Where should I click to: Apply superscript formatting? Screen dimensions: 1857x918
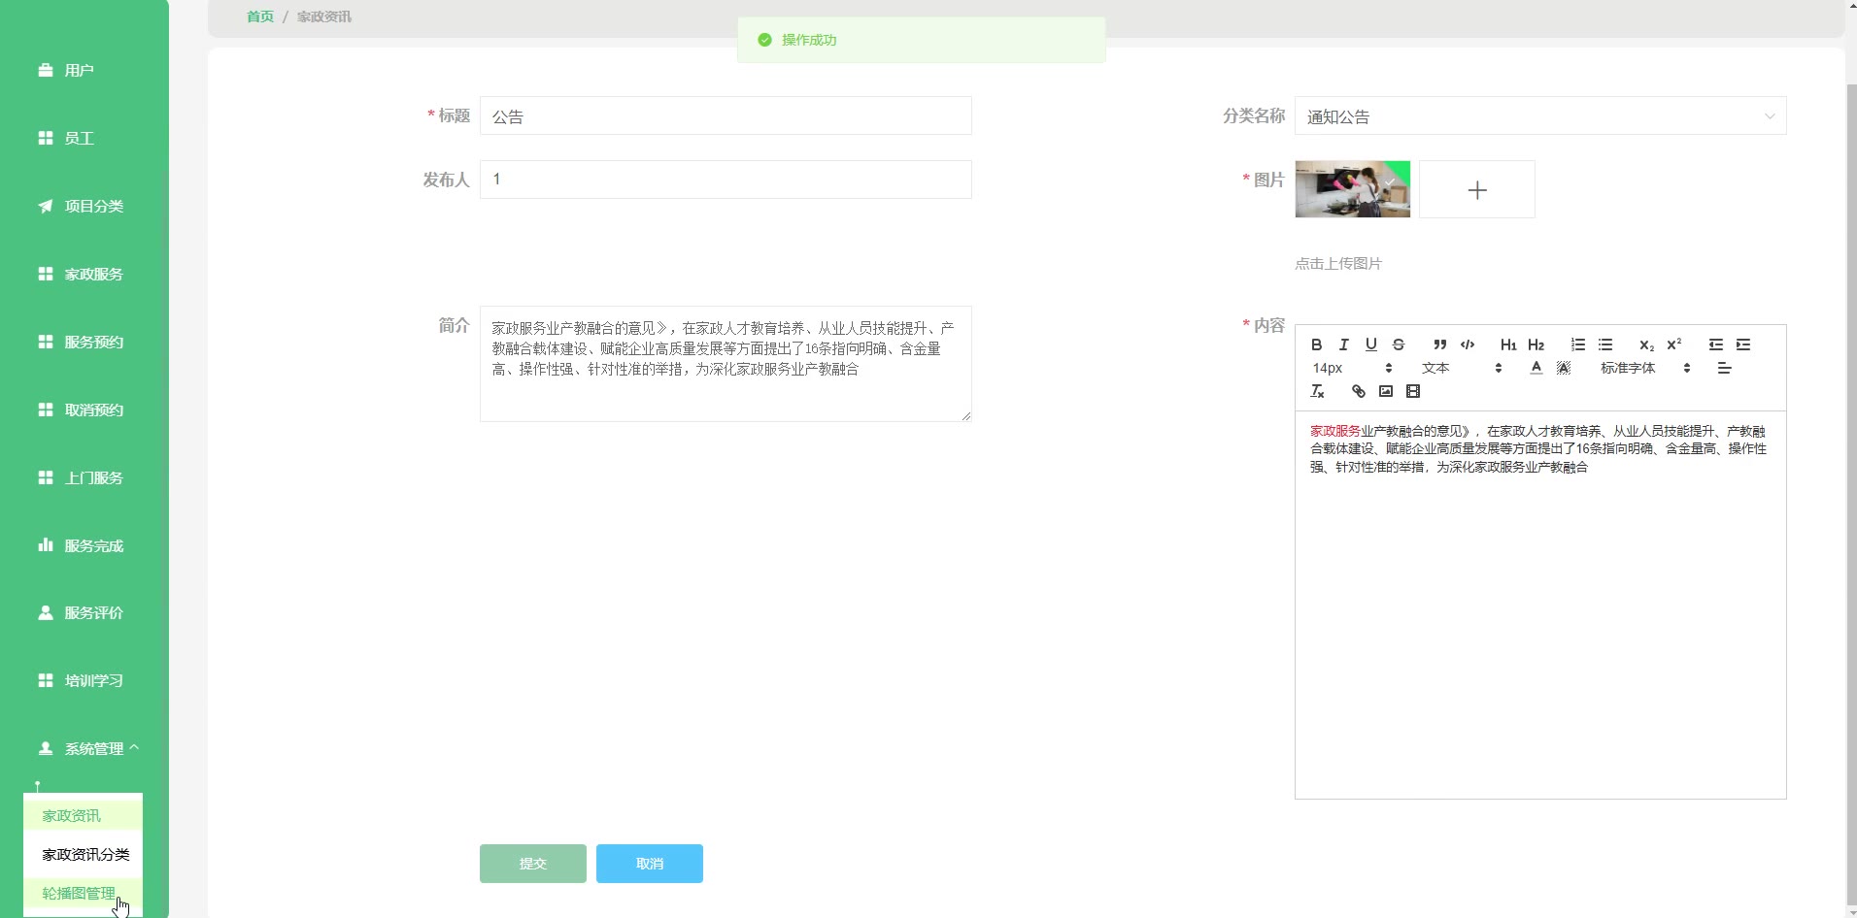pyautogui.click(x=1673, y=344)
